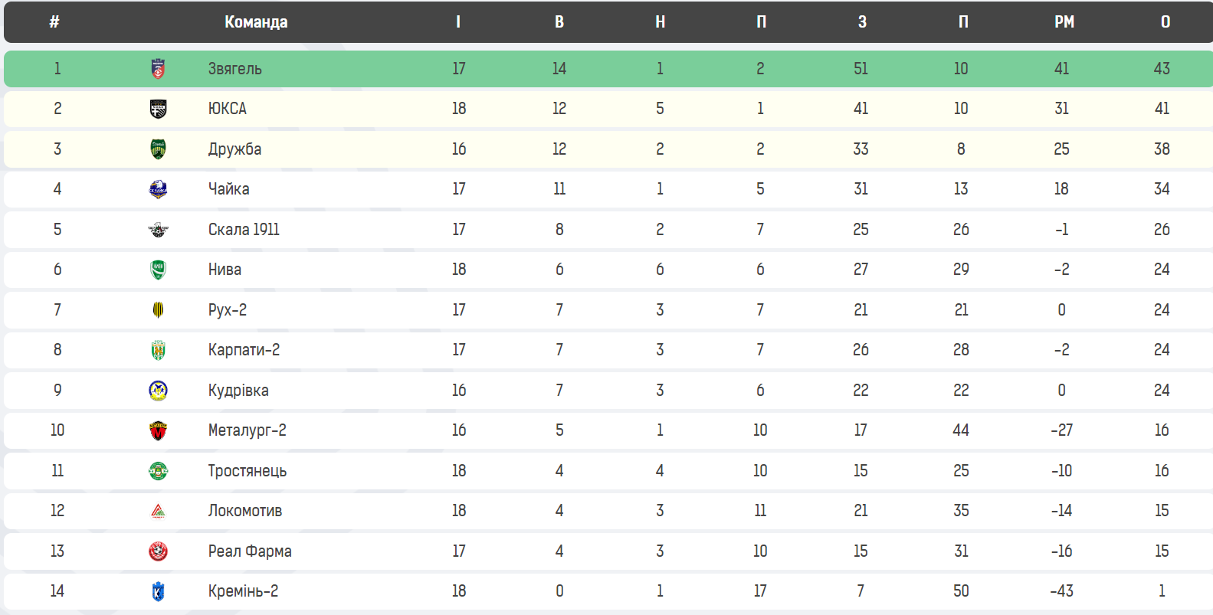
Task: Select the Чайка team logo
Action: click(158, 189)
